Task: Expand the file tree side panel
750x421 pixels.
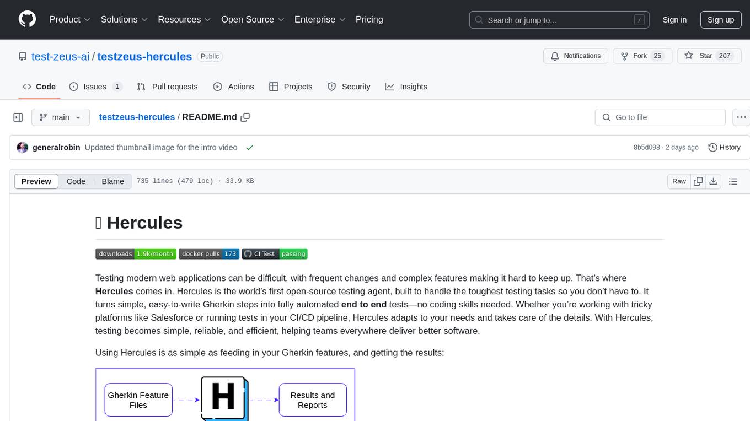Action: [18, 117]
